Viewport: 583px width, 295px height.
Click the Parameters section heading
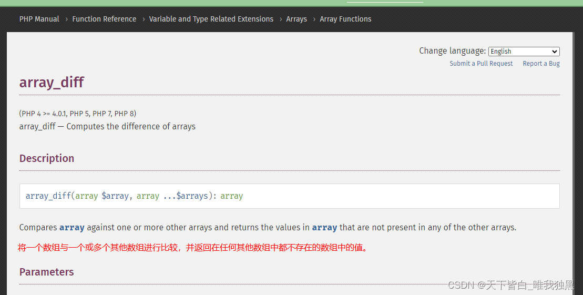coord(46,272)
